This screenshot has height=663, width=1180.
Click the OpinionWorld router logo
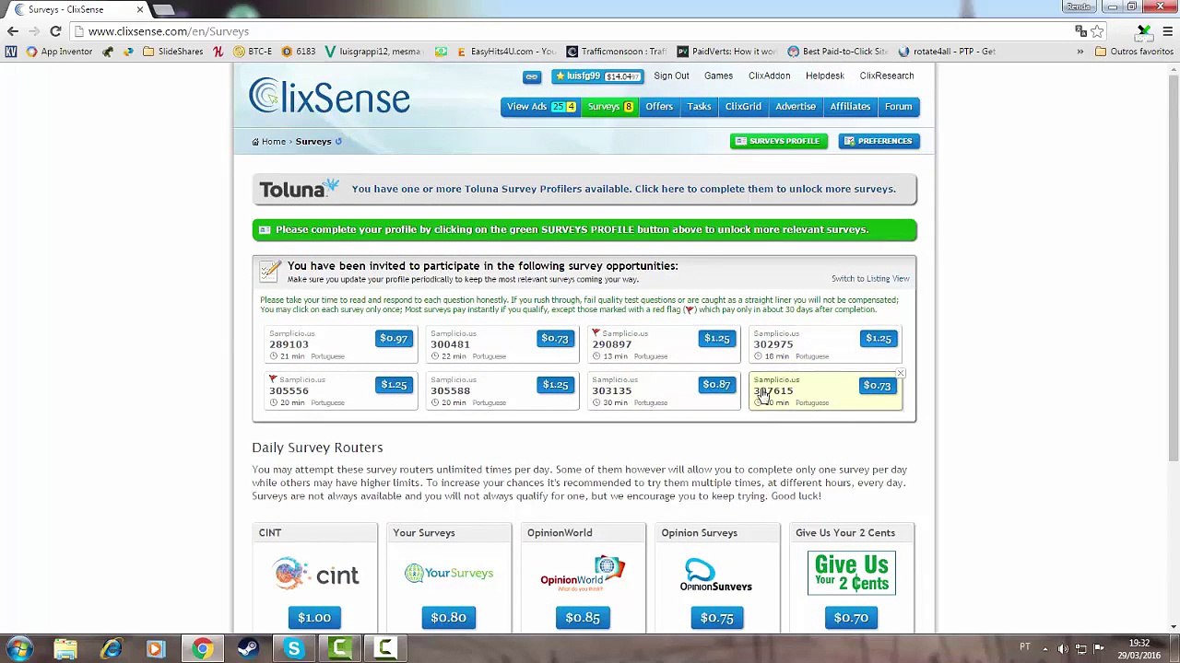tap(583, 573)
